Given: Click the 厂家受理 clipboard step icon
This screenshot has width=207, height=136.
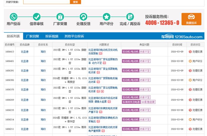Looking at the screenshot, I should tap(60, 17).
